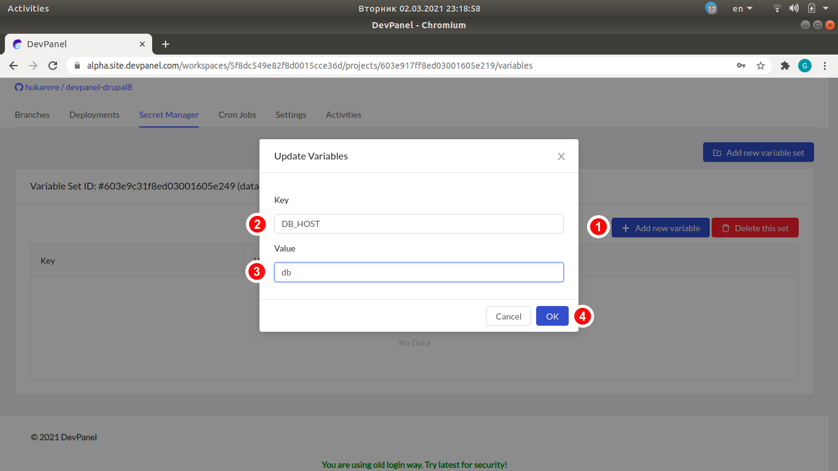Screen dimensions: 838x471
Task: Confirm the variables with the OK button
Action: point(552,316)
